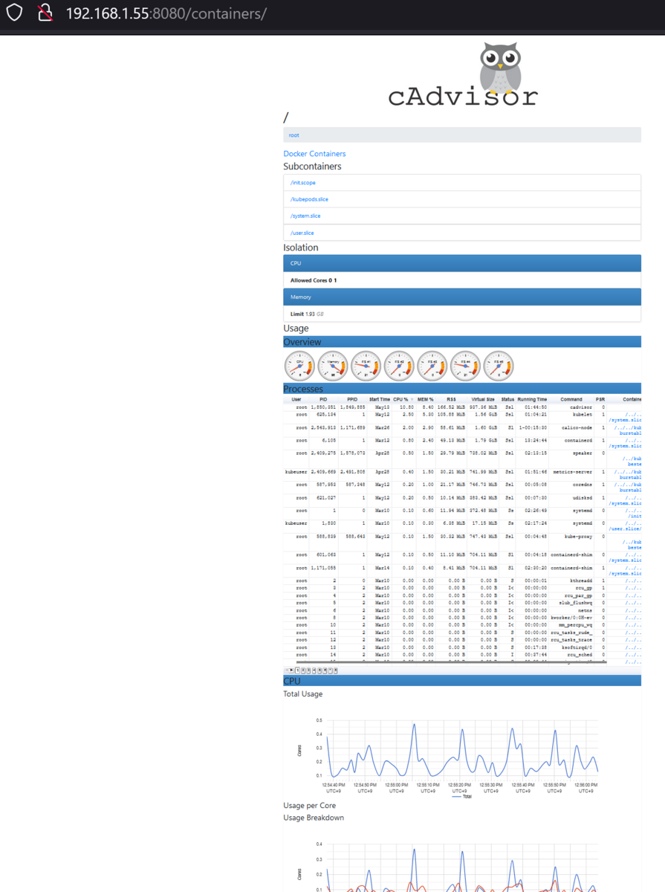Sort processes by Virtual Size column
This screenshot has height=892, width=665.
click(x=483, y=399)
